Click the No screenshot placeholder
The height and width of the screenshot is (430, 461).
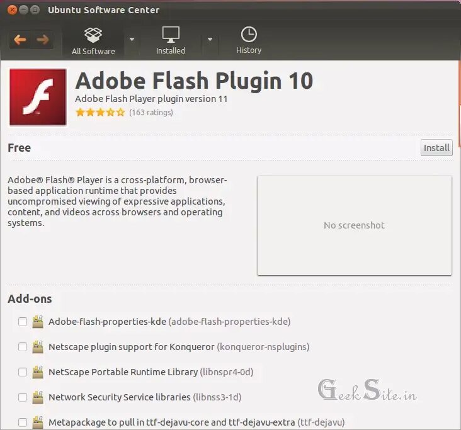(x=355, y=225)
